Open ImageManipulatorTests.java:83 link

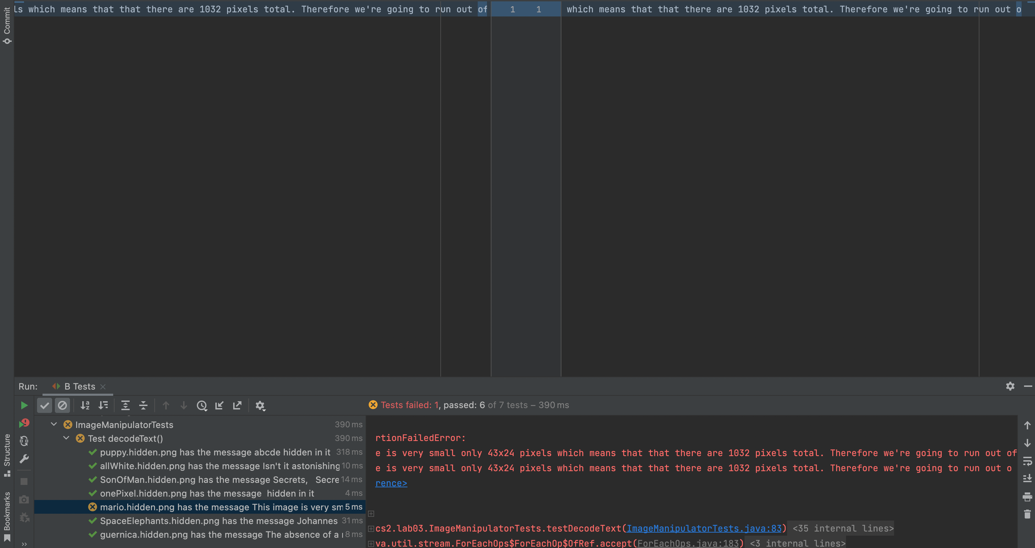[x=704, y=528]
